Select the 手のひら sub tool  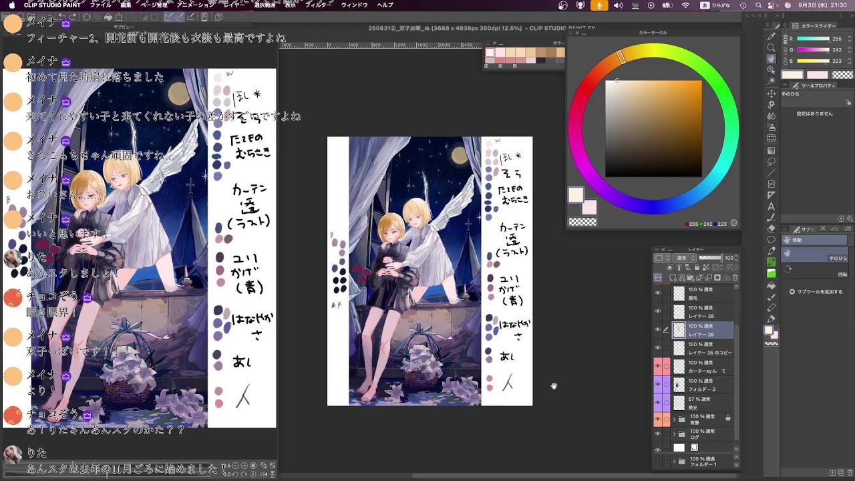coord(815,254)
